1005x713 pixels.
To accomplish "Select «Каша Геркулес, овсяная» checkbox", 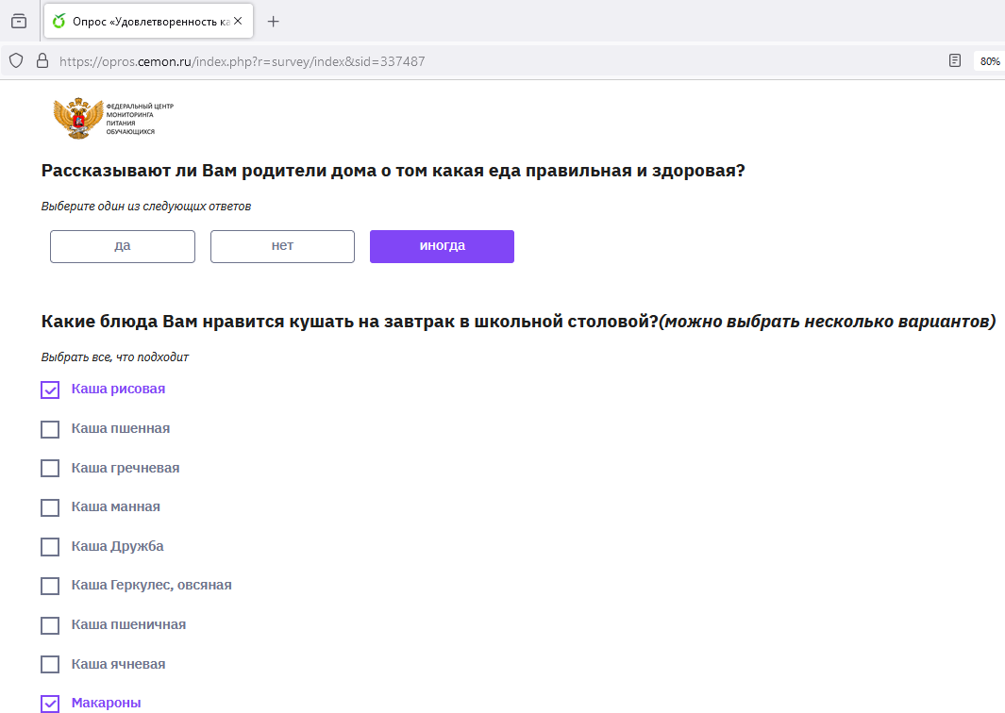I will 50,586.
